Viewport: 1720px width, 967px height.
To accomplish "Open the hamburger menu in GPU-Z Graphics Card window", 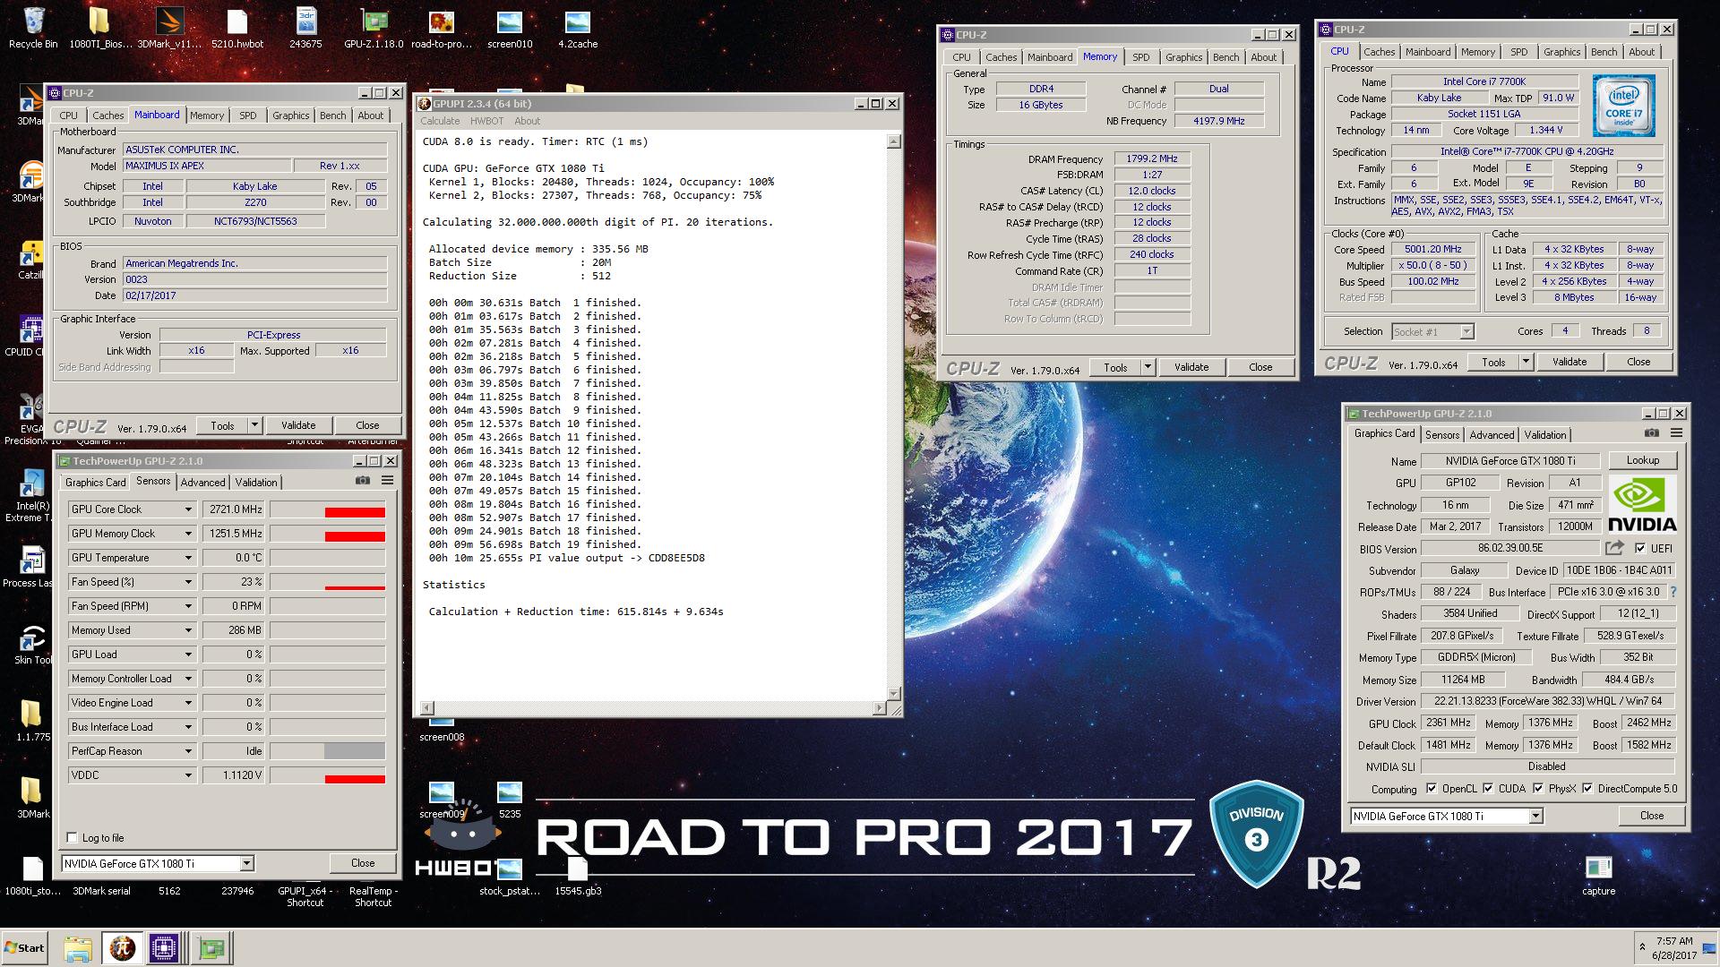I will 1676,433.
